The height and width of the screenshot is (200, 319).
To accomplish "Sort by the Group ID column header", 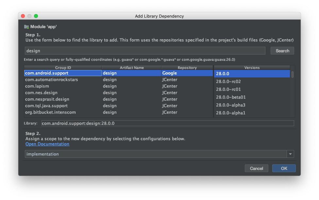I will pyautogui.click(x=63, y=68).
